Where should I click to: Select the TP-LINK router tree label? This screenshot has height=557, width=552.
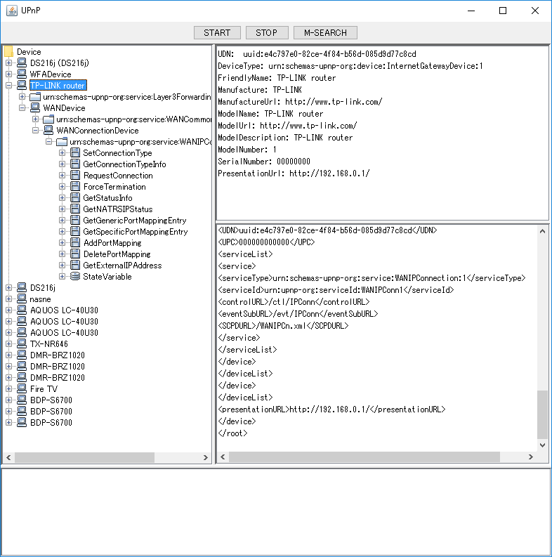coord(58,85)
